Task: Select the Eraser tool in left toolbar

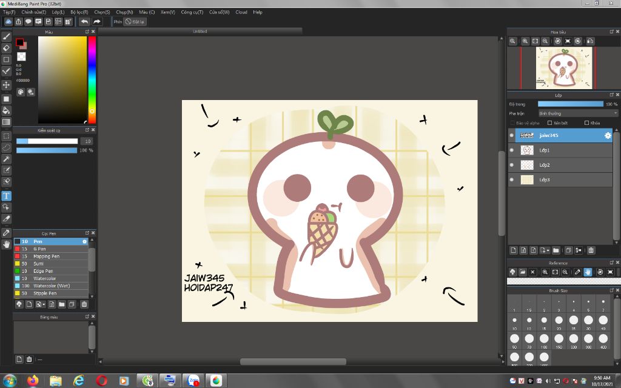Action: pyautogui.click(x=6, y=48)
